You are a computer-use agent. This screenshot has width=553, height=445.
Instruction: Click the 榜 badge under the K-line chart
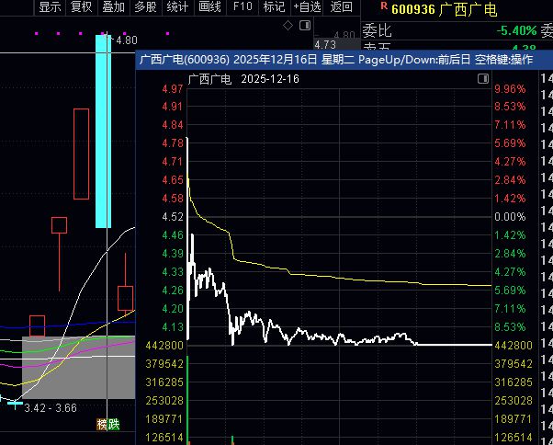(x=102, y=425)
